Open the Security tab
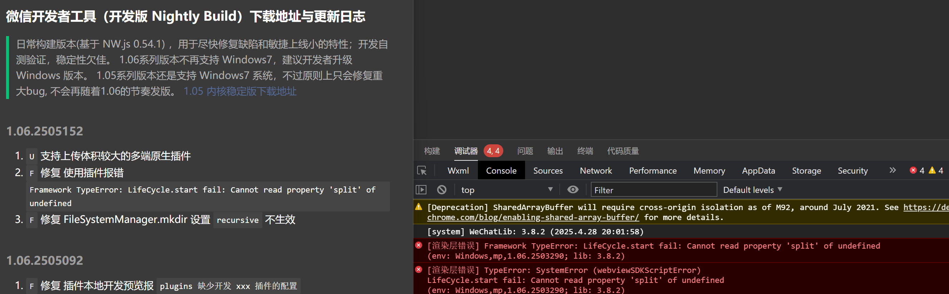 852,171
